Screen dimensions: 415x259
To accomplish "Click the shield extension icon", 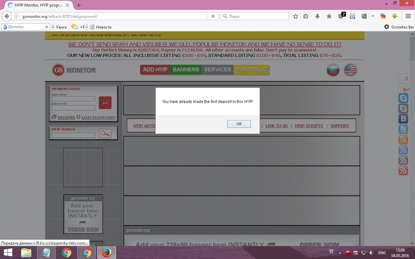I will [x=352, y=16].
